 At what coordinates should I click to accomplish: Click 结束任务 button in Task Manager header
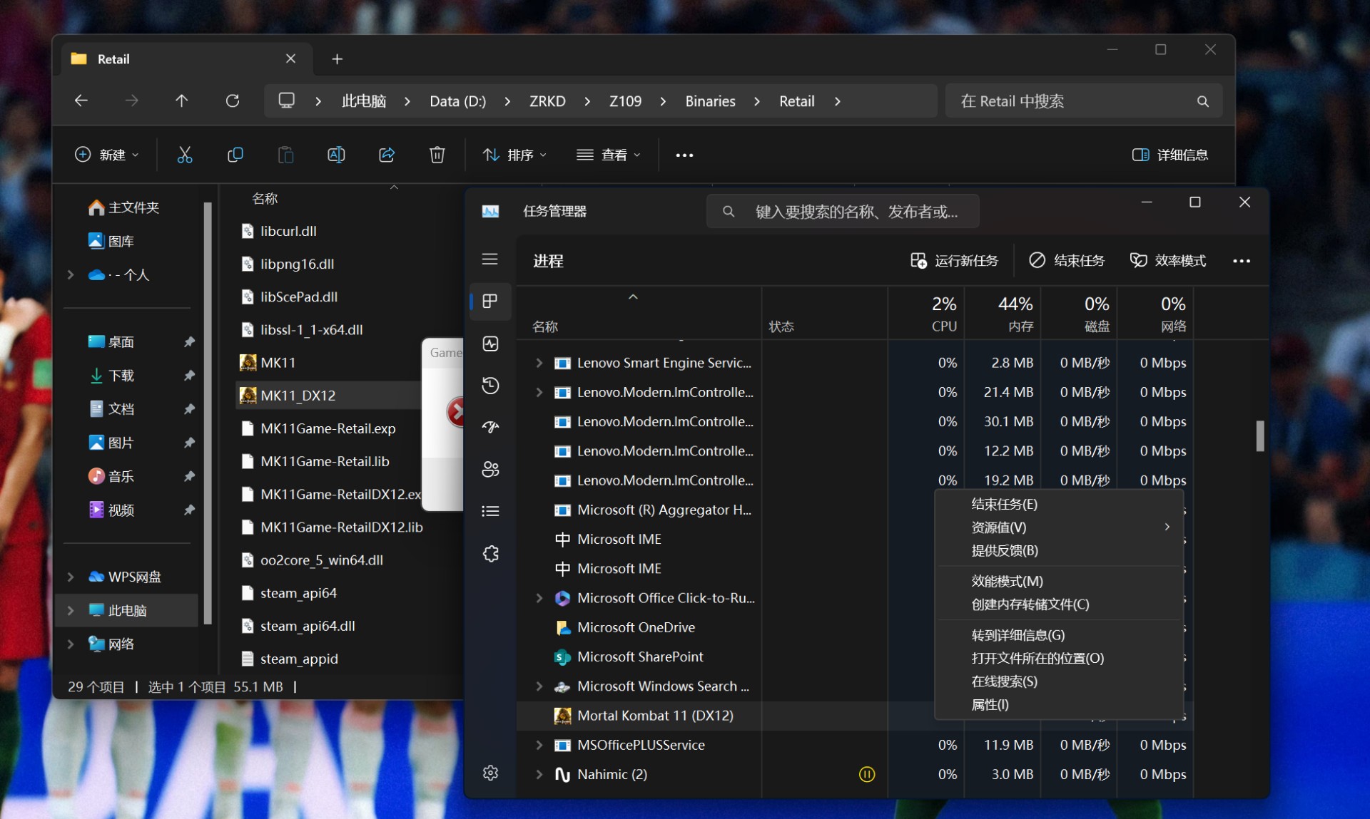1067,261
